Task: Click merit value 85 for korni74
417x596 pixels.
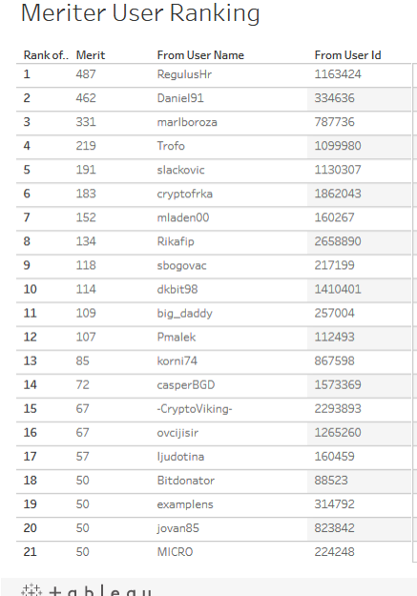Action: (x=82, y=360)
